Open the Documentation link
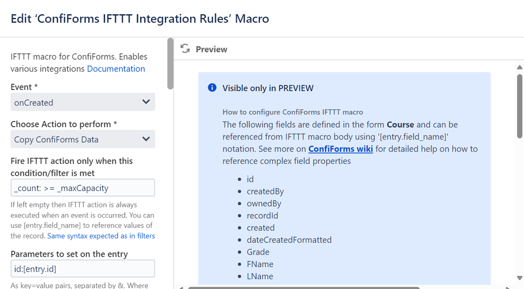The height and width of the screenshot is (289, 524). click(x=116, y=69)
